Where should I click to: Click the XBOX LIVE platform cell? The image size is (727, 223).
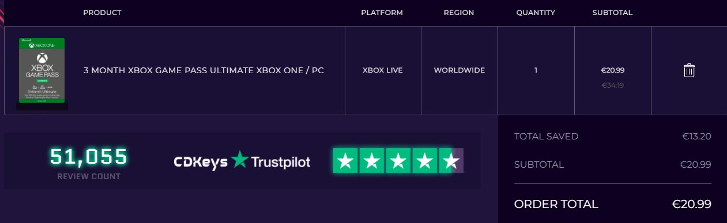(x=383, y=70)
